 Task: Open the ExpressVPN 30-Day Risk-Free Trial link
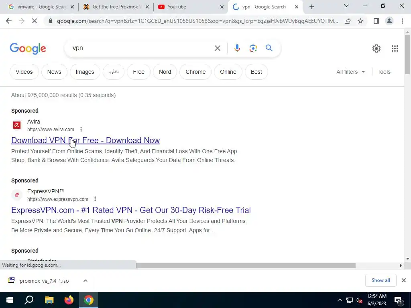point(131,210)
